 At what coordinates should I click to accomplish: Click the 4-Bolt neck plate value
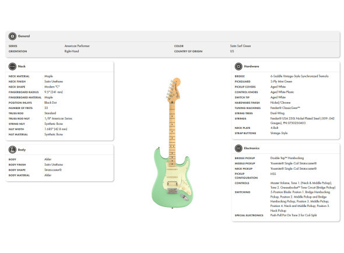point(274,128)
